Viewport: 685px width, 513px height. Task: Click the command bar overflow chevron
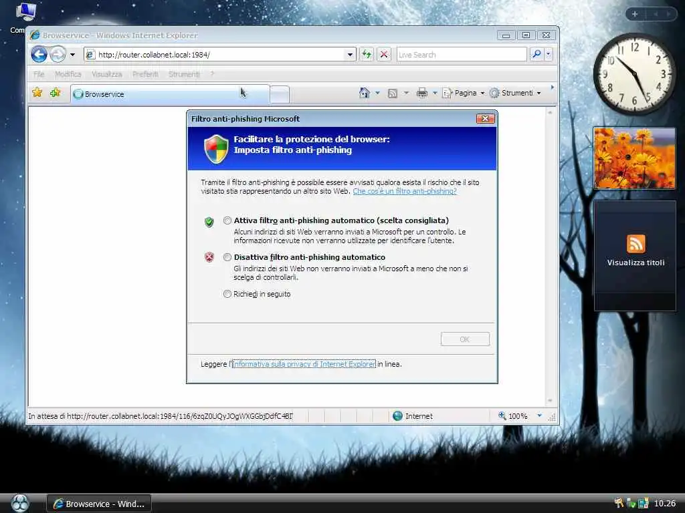(552, 88)
